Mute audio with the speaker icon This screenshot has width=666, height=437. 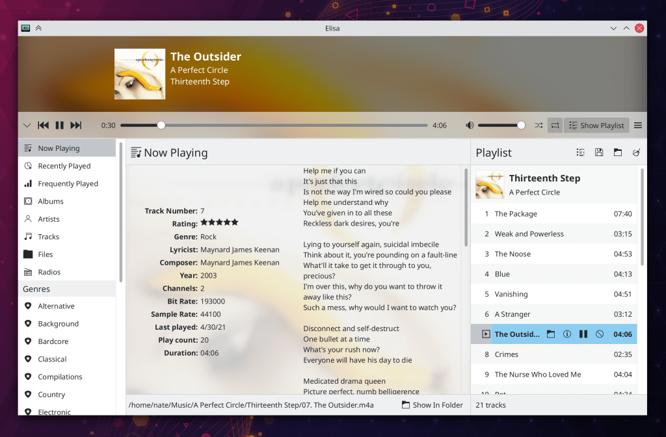[470, 126]
